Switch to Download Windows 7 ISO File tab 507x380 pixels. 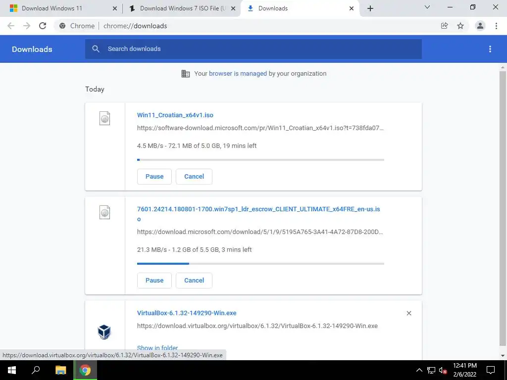tap(181, 8)
